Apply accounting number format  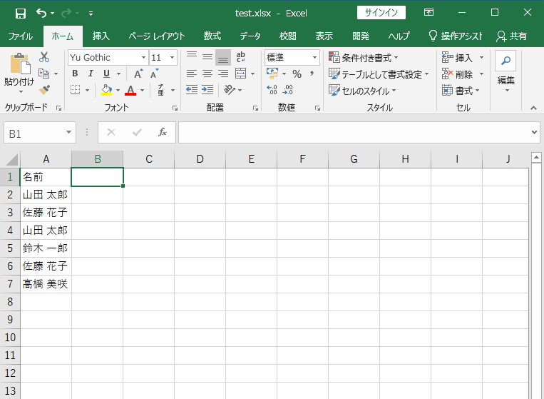(272, 74)
